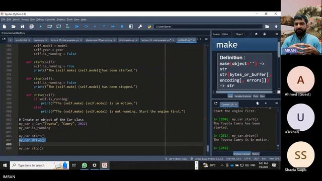Open the Tools menu
This screenshot has height=181, width=322.
click(69, 20)
